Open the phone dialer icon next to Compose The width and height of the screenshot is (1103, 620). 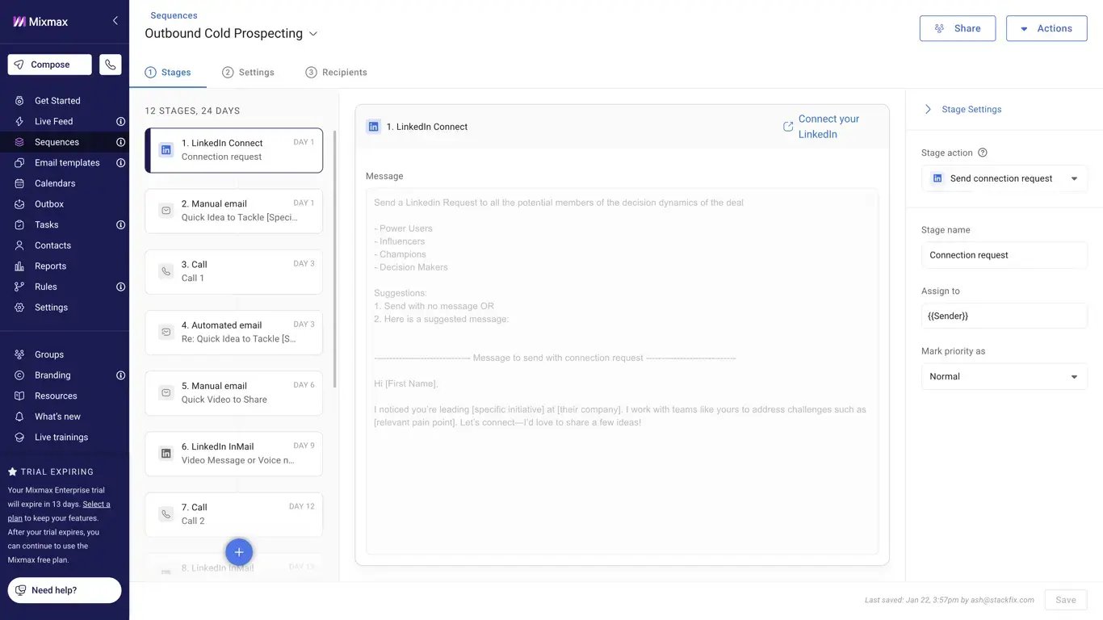point(111,65)
